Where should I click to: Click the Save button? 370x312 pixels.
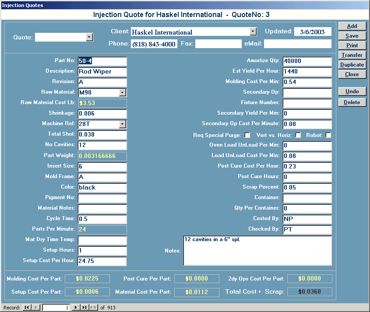(352, 36)
